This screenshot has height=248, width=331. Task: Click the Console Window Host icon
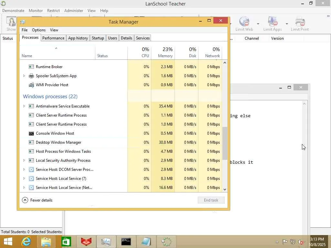(x=31, y=133)
